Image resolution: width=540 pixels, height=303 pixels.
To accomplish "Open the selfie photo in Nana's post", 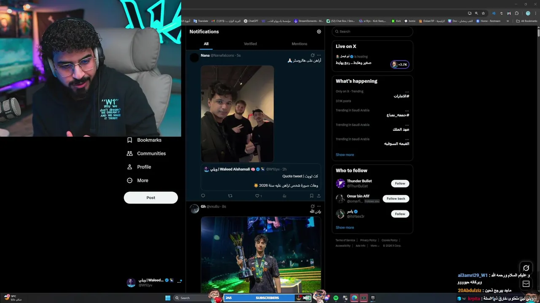I will coord(237,114).
